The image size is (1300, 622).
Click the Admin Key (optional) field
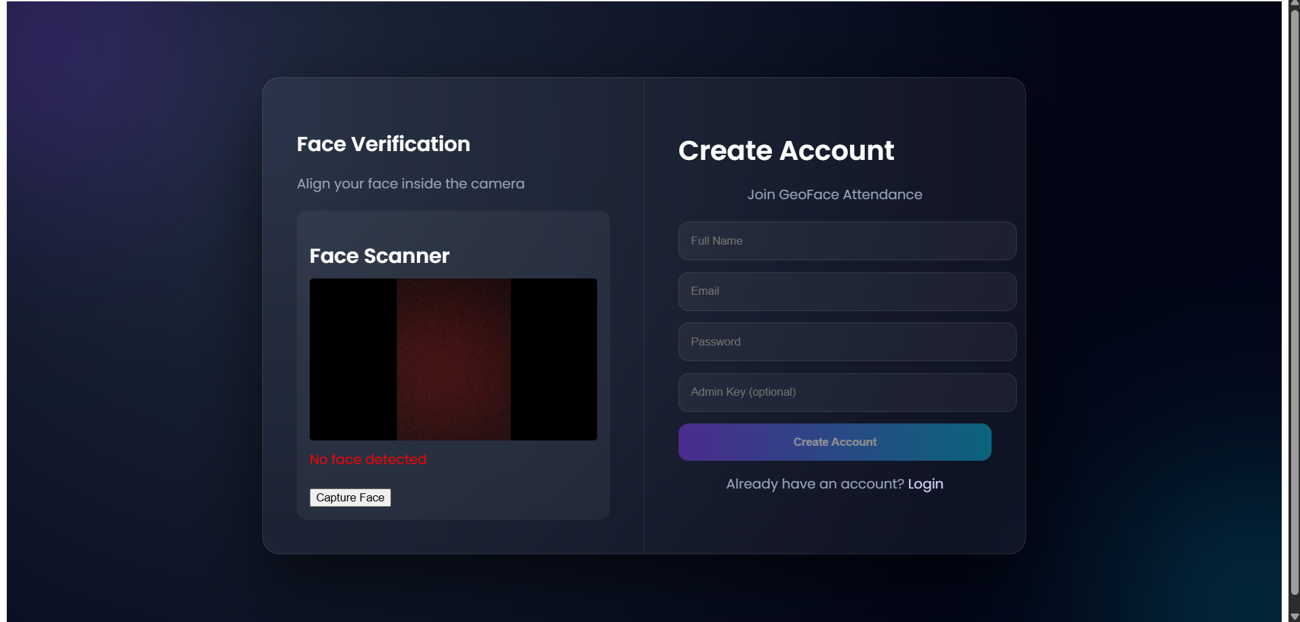tap(847, 392)
